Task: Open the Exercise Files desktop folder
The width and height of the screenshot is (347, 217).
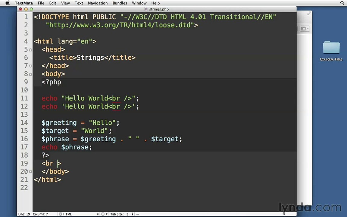Action: 331,51
